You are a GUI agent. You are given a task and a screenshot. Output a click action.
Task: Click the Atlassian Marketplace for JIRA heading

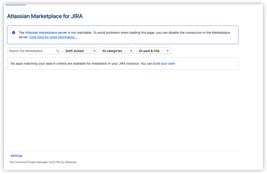pos(45,16)
